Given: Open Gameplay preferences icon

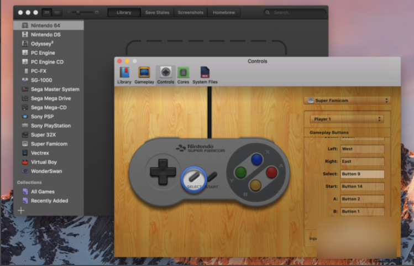Looking at the screenshot, I should click(x=144, y=76).
